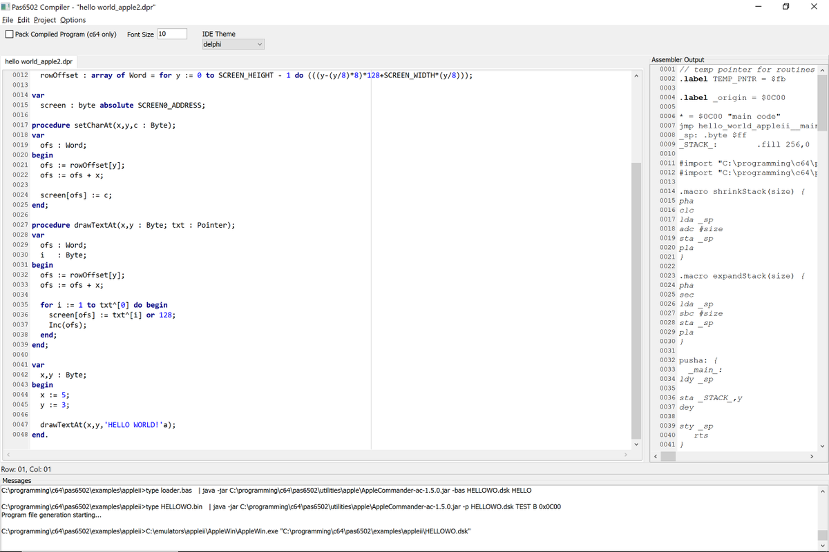Click the 'type HELLOWO.bin' message line
This screenshot has height=552, width=829.
pyautogui.click(x=281, y=506)
